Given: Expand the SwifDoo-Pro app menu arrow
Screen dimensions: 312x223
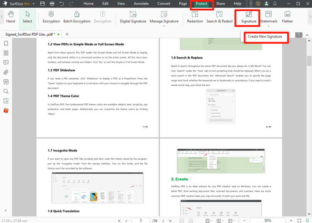Looking at the screenshot, I should [x=33, y=4].
